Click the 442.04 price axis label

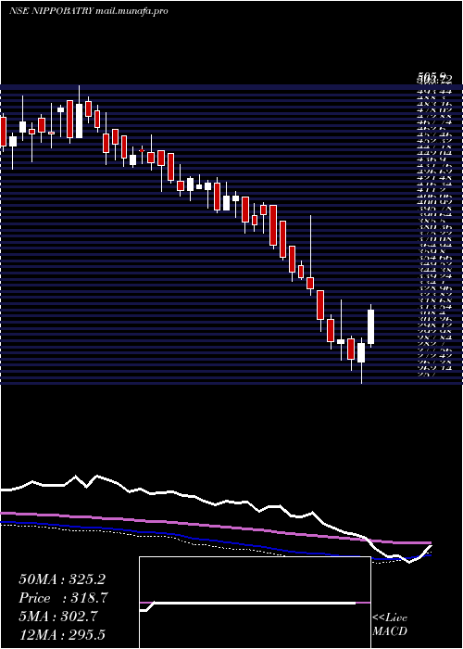[434, 152]
